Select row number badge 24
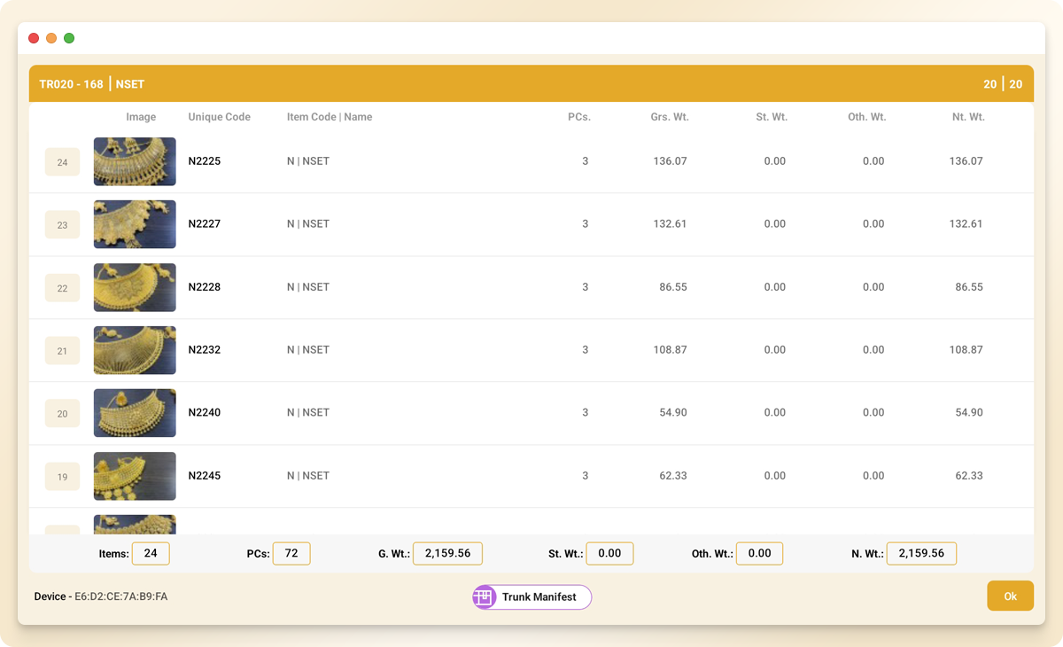The height and width of the screenshot is (647, 1063). coord(62,162)
